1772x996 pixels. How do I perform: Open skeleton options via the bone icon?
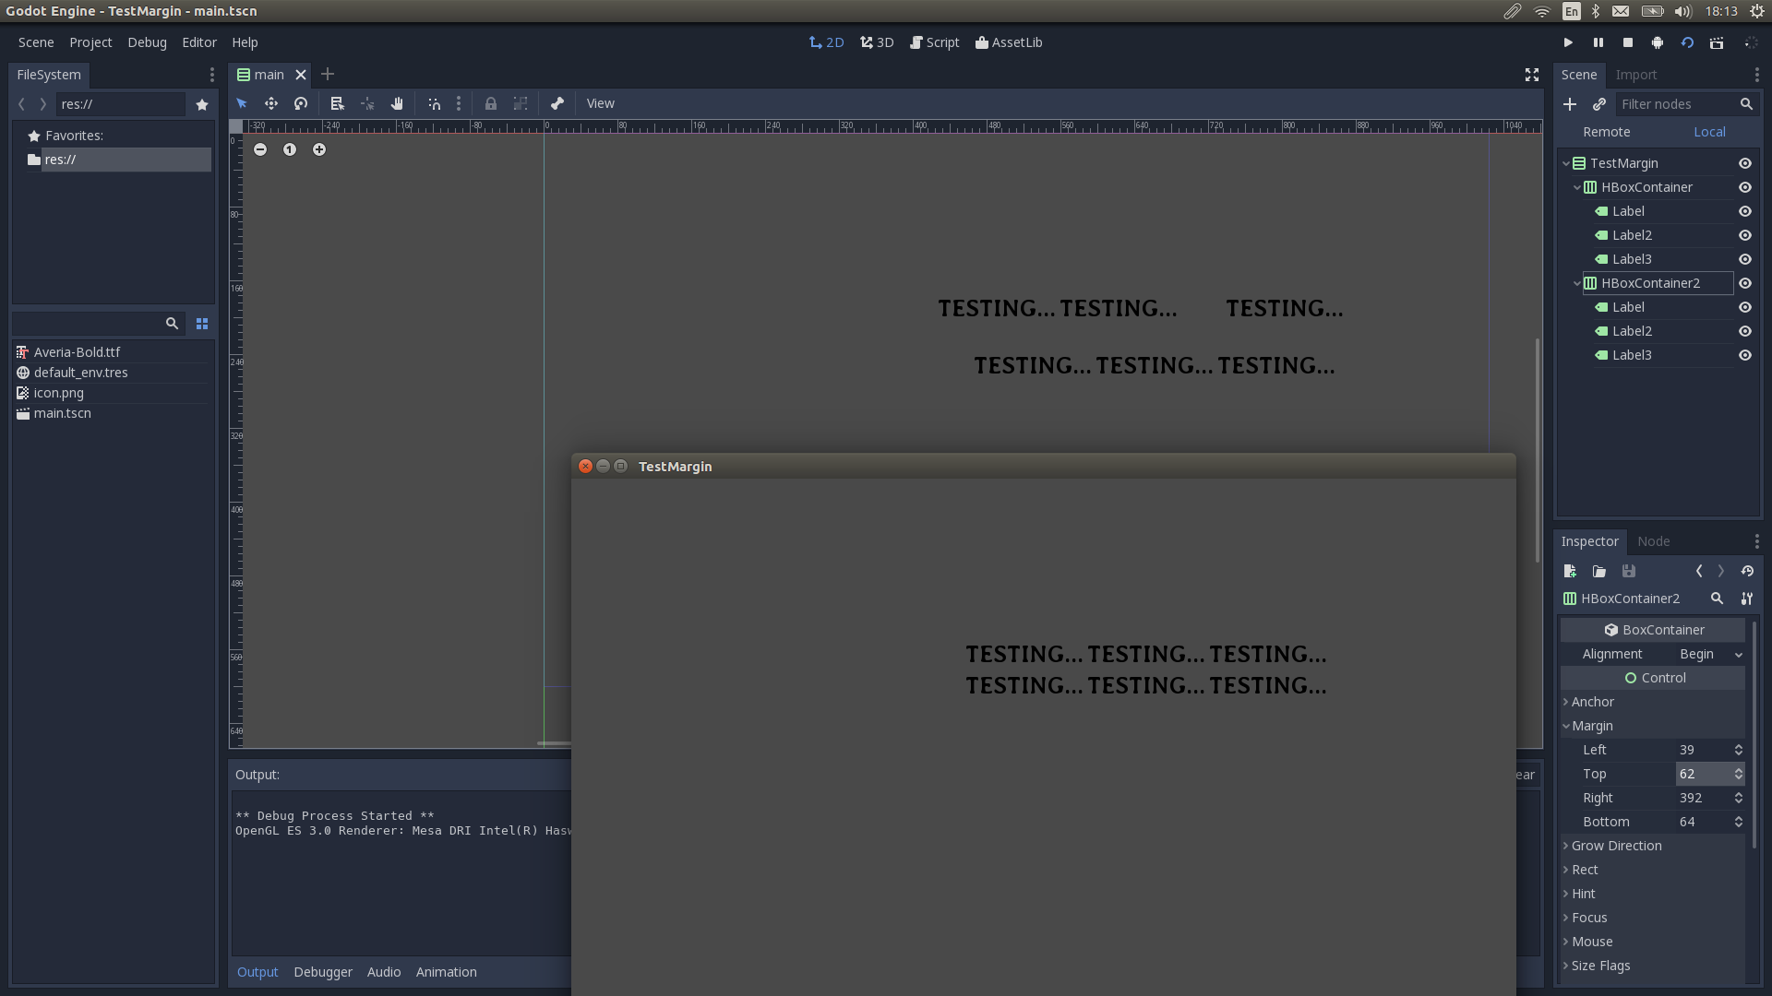coord(557,103)
